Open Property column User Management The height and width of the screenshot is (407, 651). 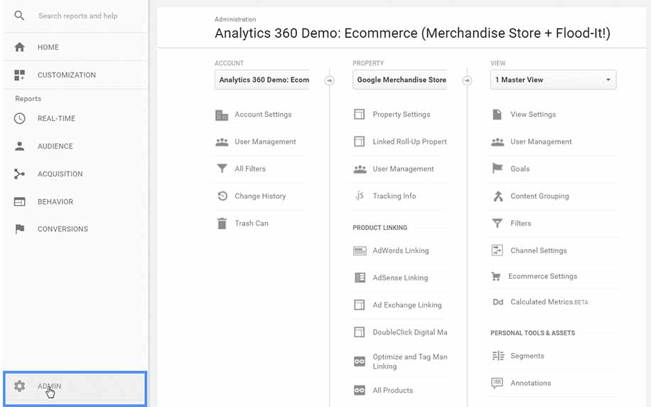[x=403, y=169]
